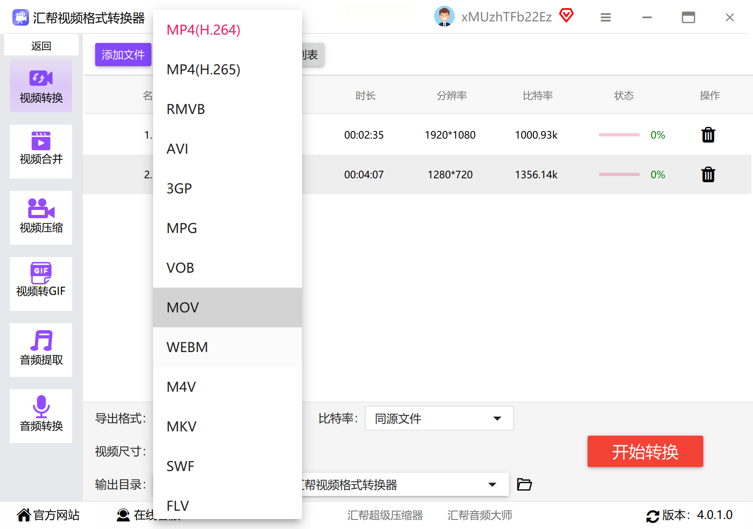The height and width of the screenshot is (529, 753).
Task: Click the 操作 actions column header
Action: click(x=710, y=96)
